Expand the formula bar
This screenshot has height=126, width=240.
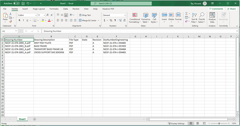click(237, 31)
